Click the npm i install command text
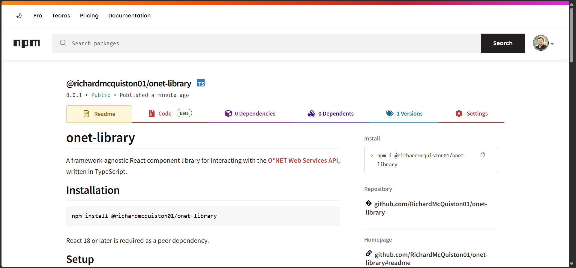The image size is (576, 268). coord(422,160)
